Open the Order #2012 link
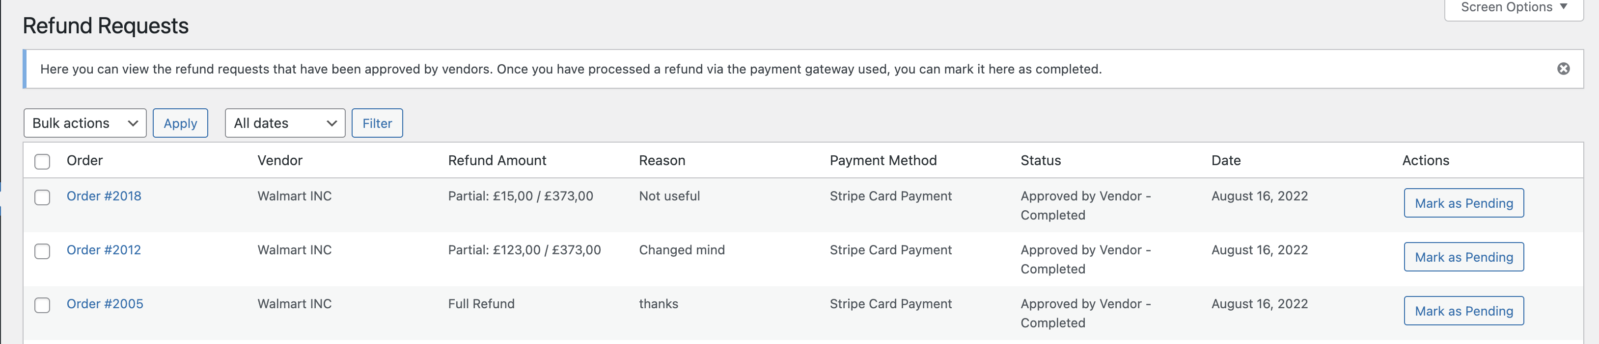Screen dimensions: 1599x344 click(104, 250)
